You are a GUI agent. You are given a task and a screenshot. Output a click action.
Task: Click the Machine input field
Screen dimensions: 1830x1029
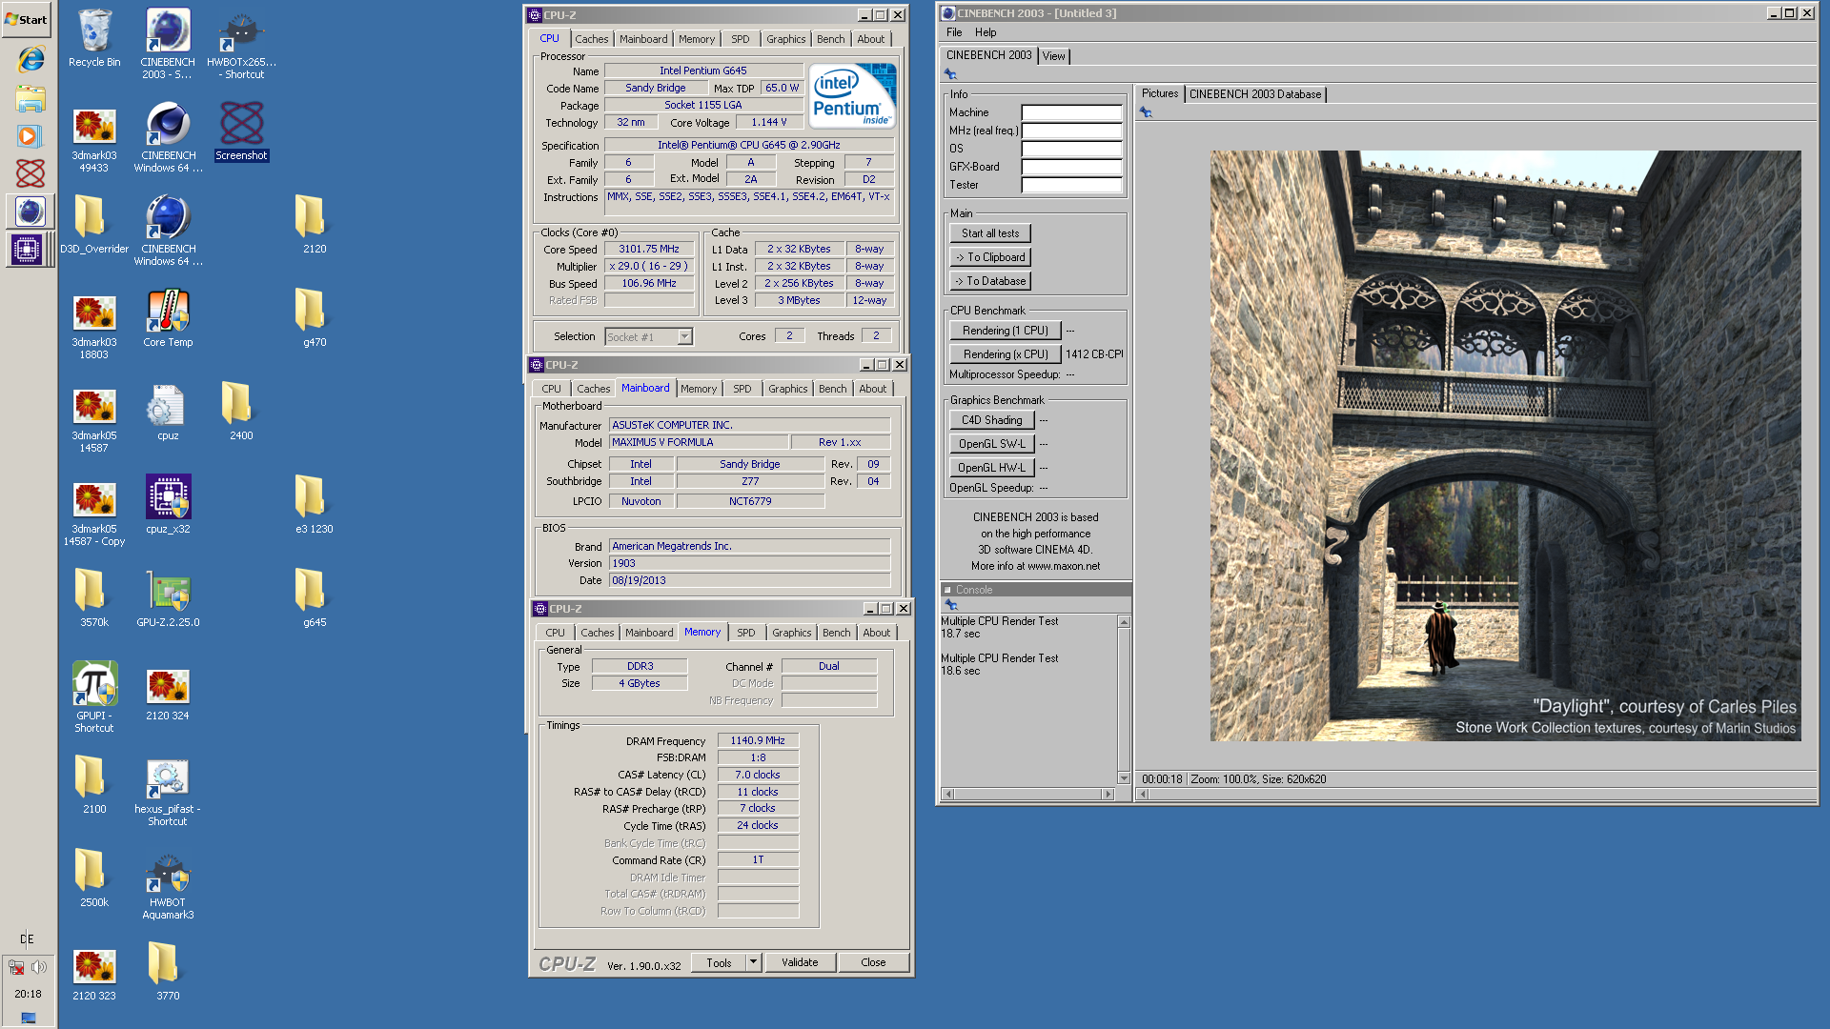click(1071, 112)
